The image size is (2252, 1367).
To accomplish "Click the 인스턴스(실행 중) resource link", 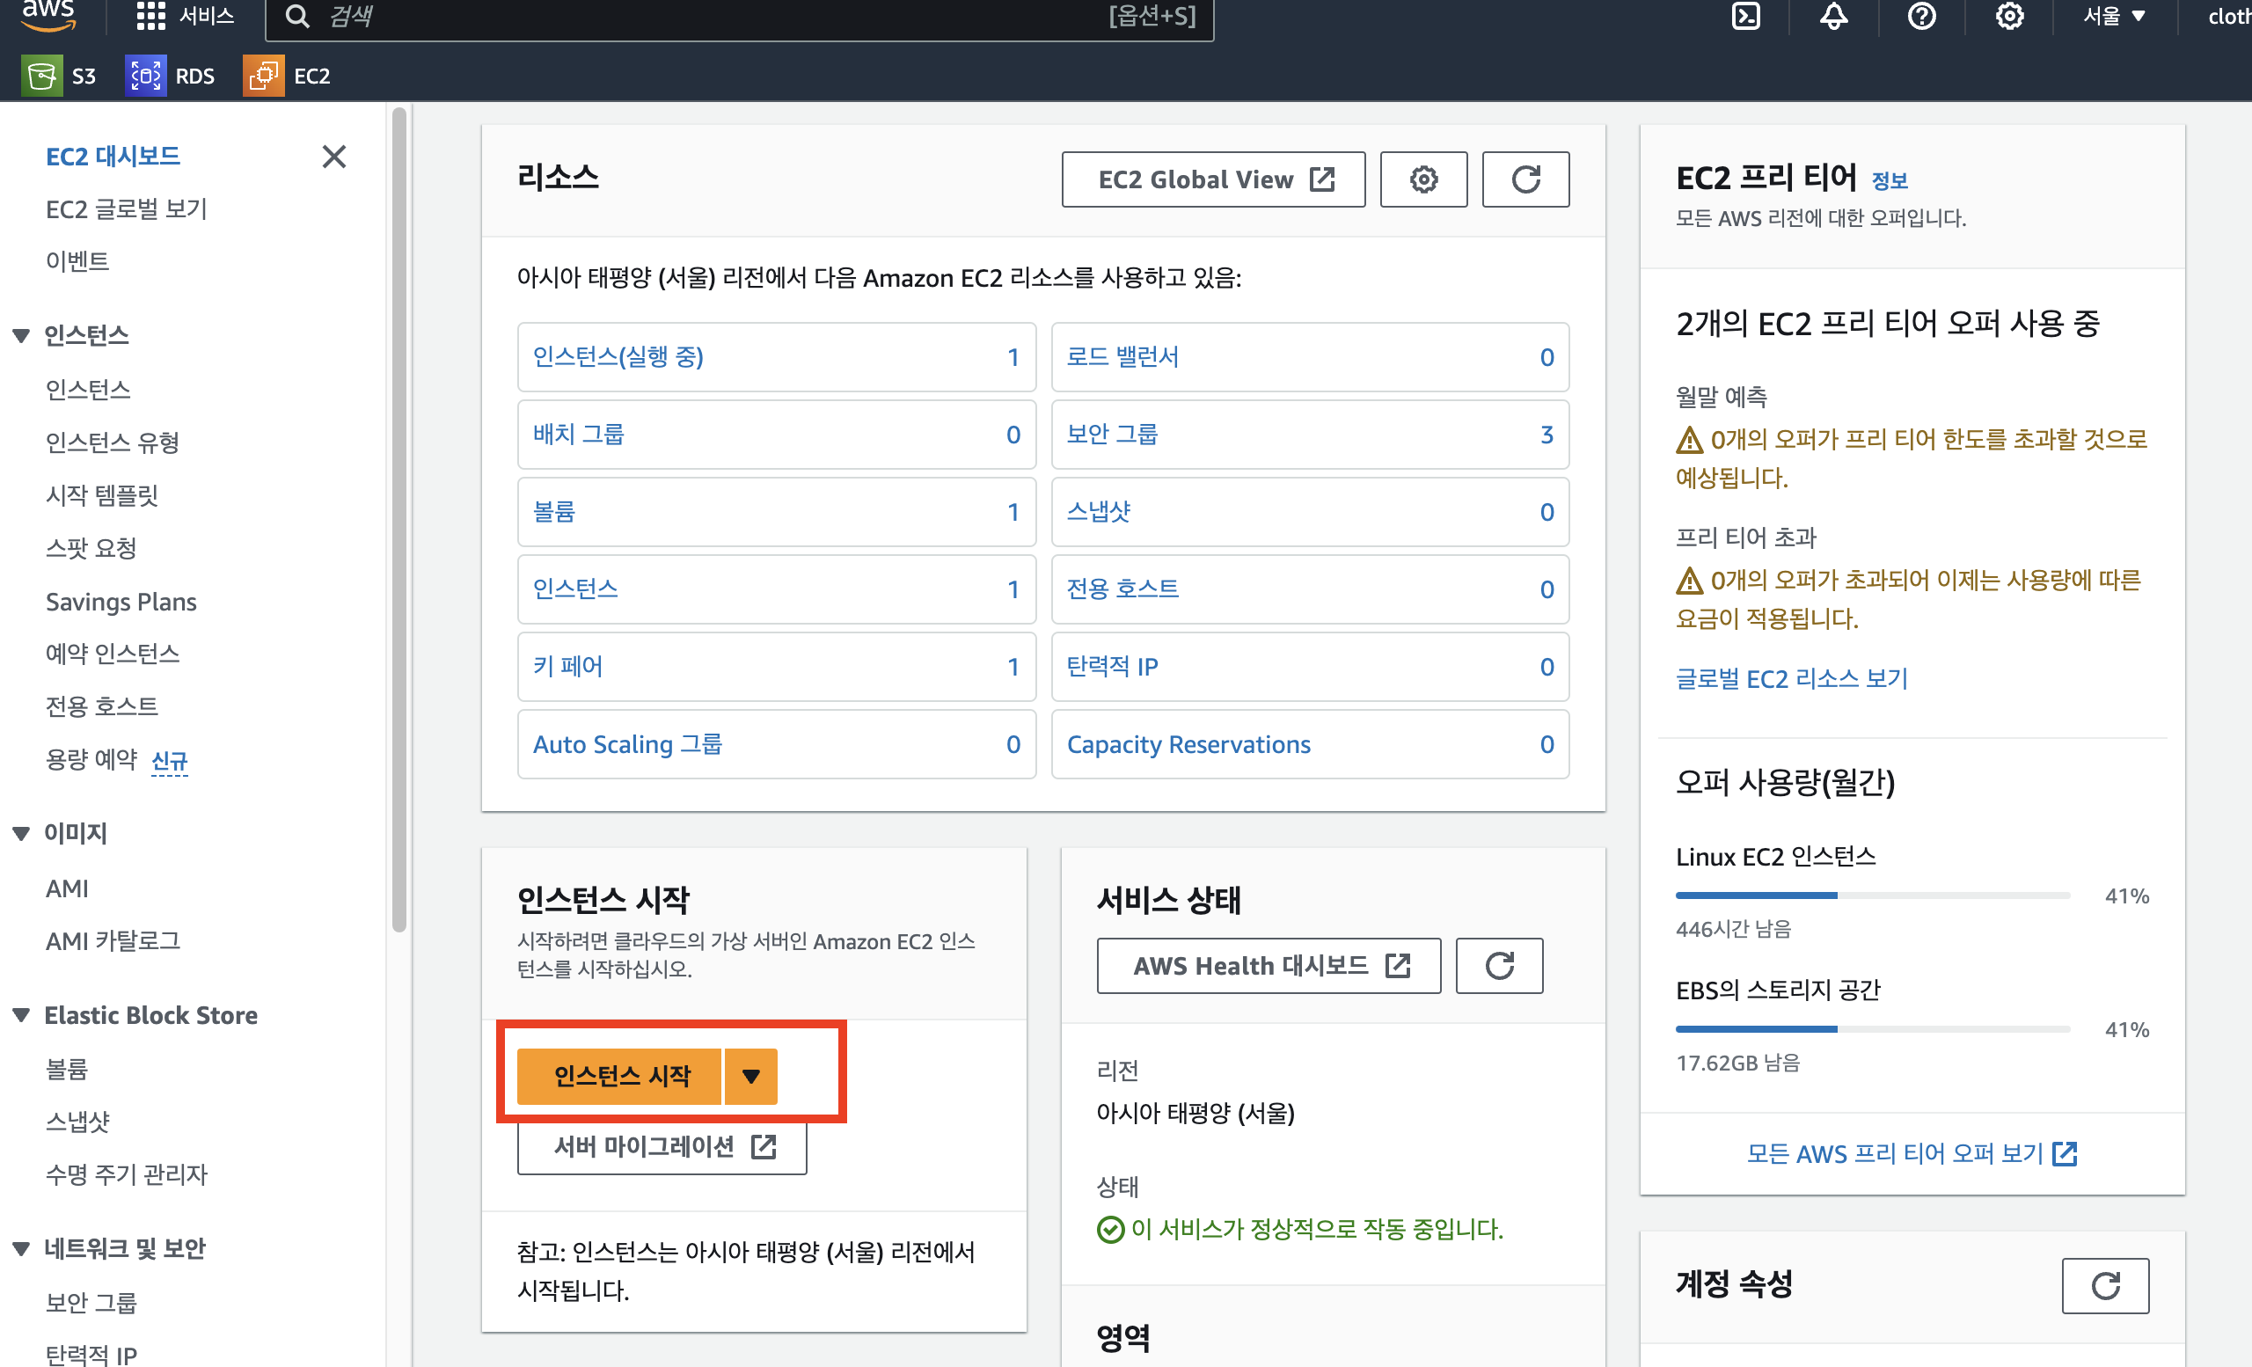I will tap(618, 356).
